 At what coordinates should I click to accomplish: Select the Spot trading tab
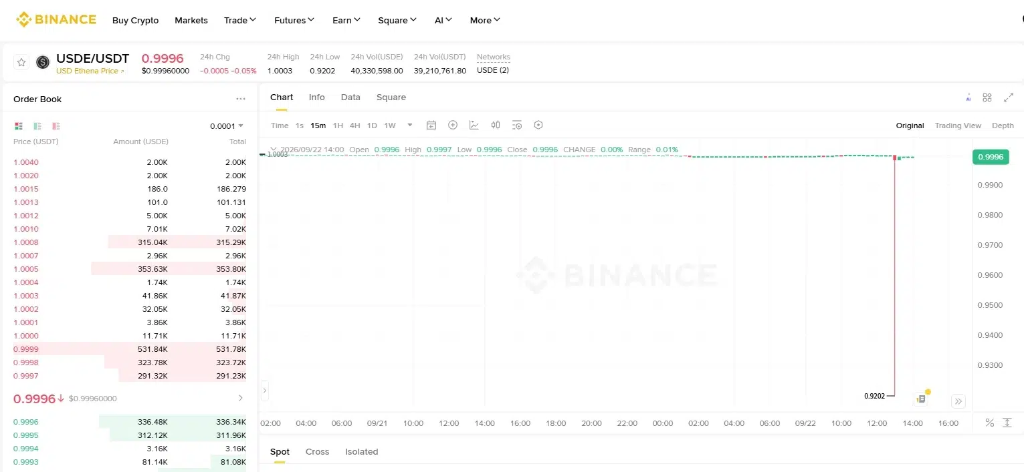pyautogui.click(x=280, y=452)
